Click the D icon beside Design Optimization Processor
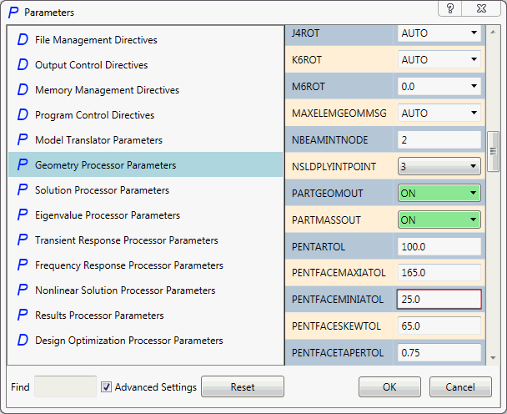The height and width of the screenshot is (414, 507). pos(23,341)
